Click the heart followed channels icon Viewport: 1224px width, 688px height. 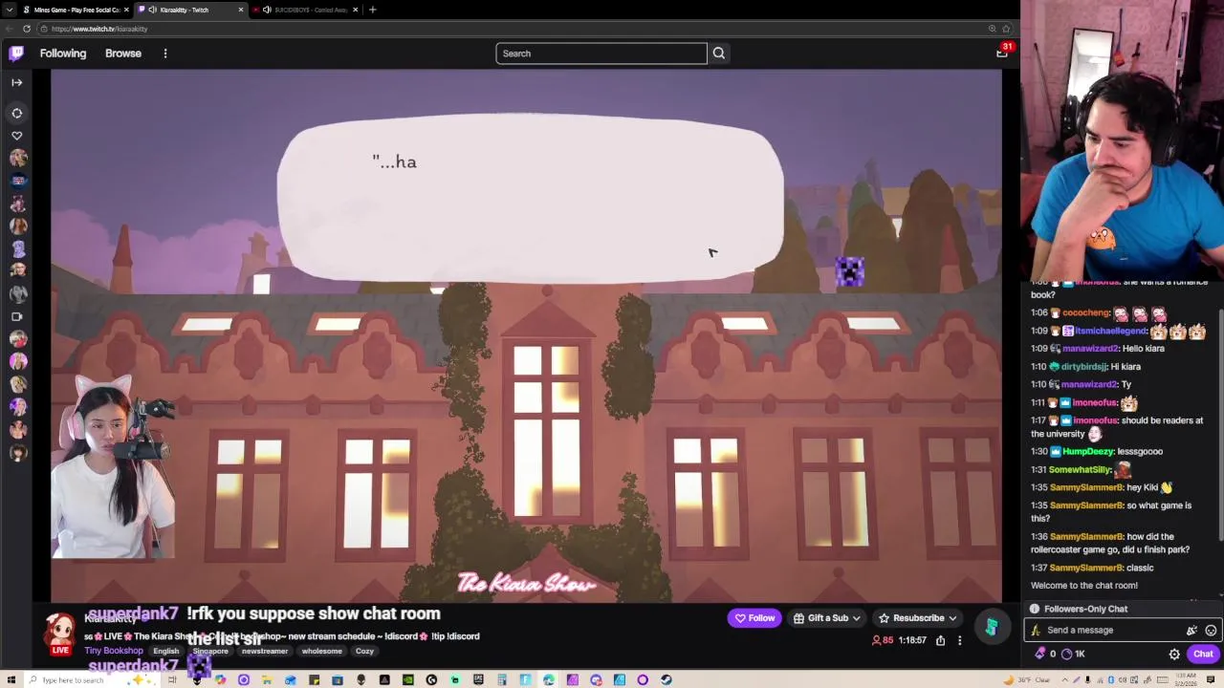tap(16, 136)
